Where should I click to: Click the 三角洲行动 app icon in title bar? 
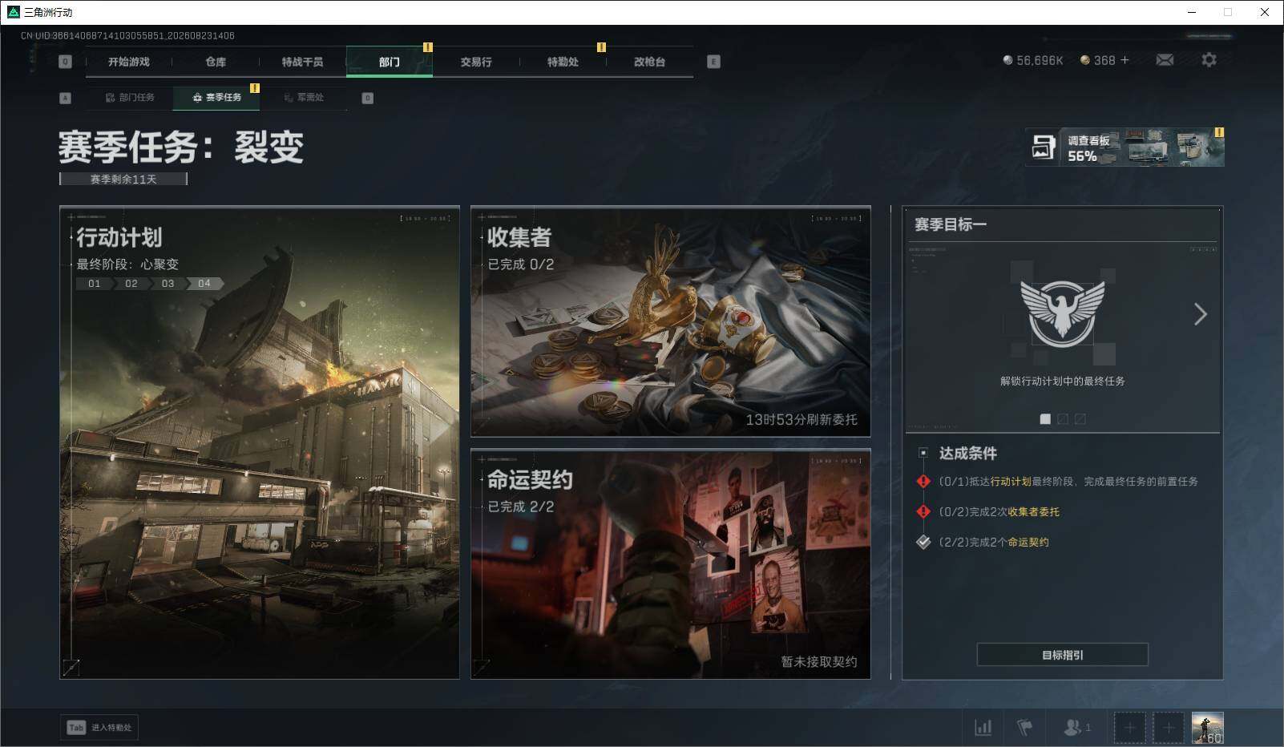(x=13, y=12)
